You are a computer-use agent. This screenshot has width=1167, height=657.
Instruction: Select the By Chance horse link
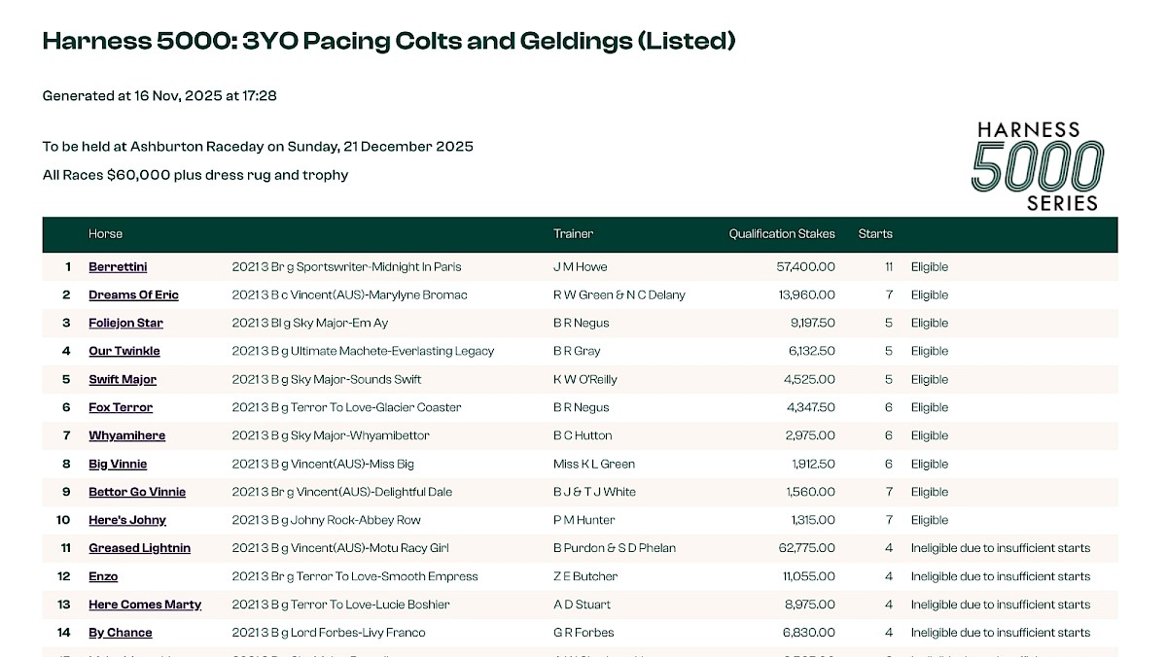[121, 634]
